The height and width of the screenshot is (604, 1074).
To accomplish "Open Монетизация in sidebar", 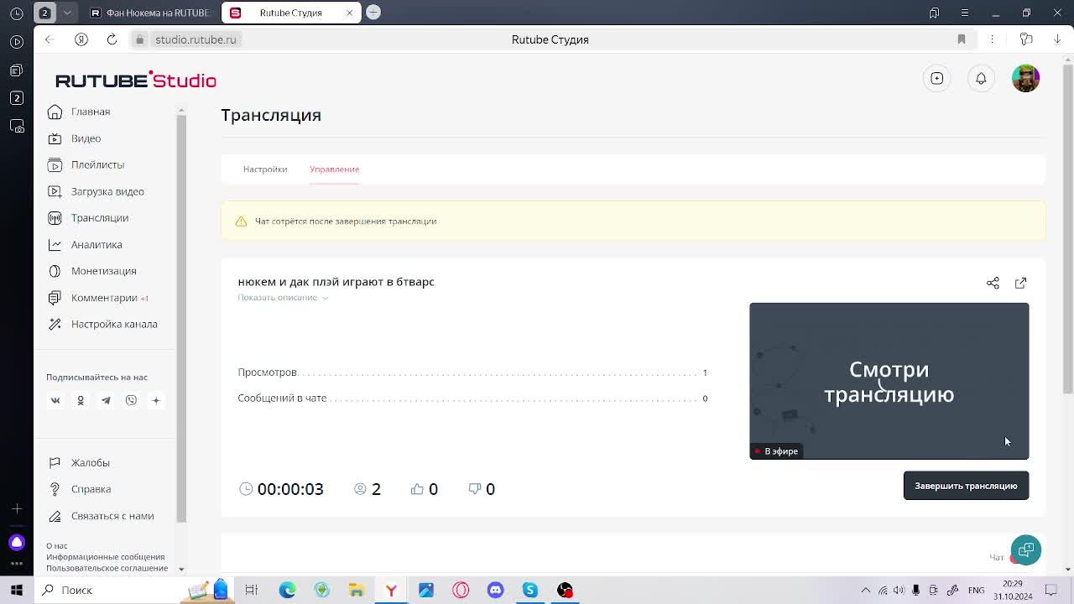I will click(103, 271).
